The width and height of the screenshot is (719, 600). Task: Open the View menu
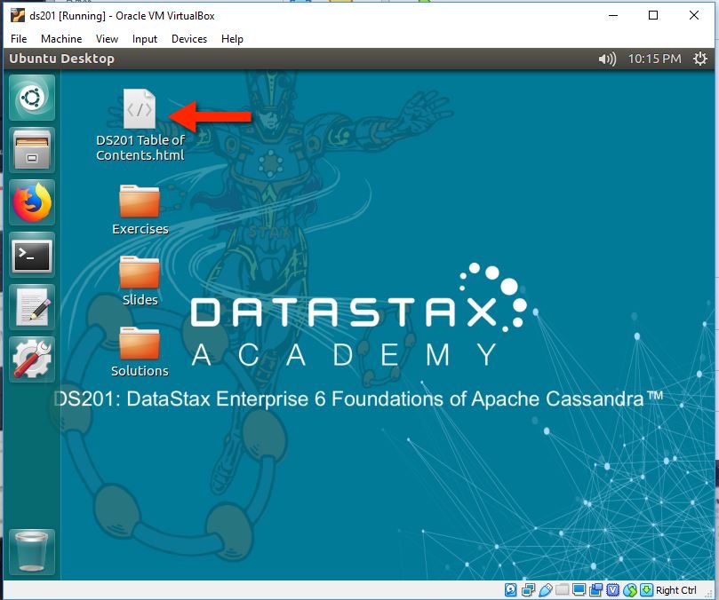coord(107,39)
